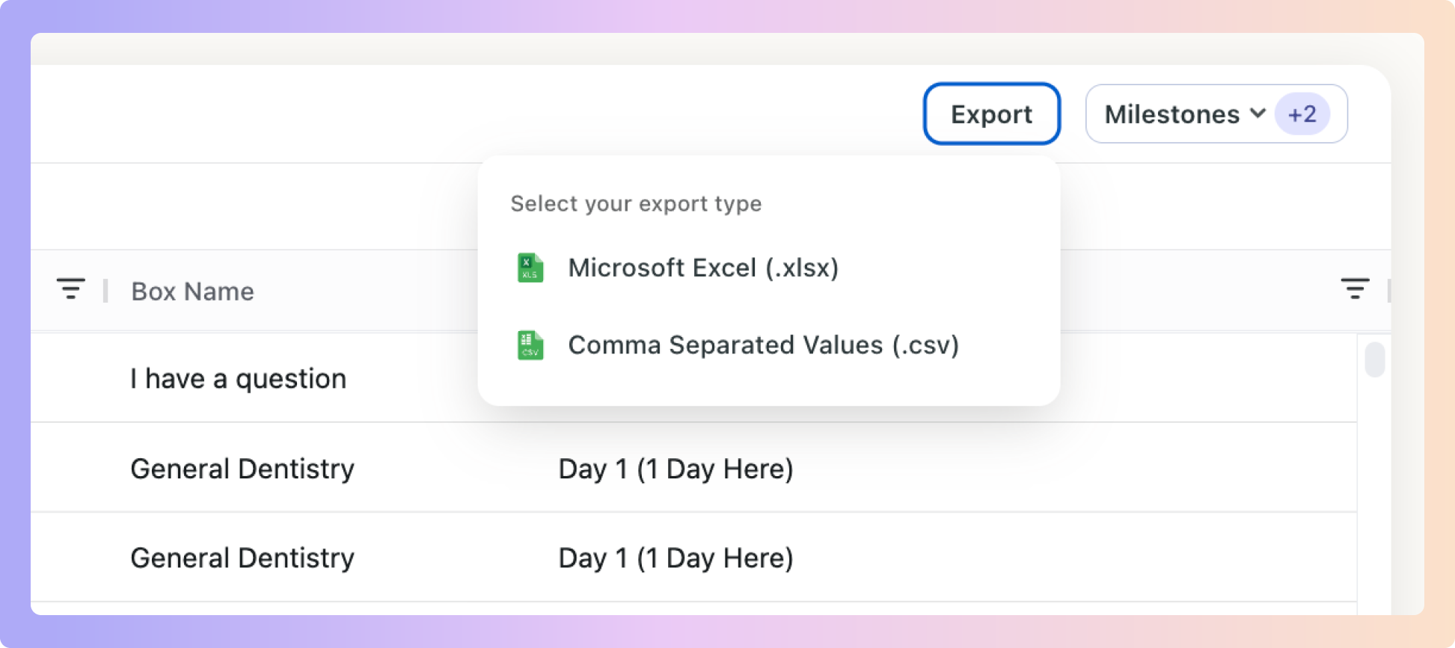Expand the Milestones dropdown chevron
The height and width of the screenshot is (648, 1455).
point(1258,114)
